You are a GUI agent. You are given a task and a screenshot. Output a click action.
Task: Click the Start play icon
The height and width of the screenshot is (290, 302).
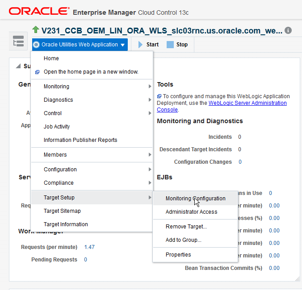coord(140,45)
